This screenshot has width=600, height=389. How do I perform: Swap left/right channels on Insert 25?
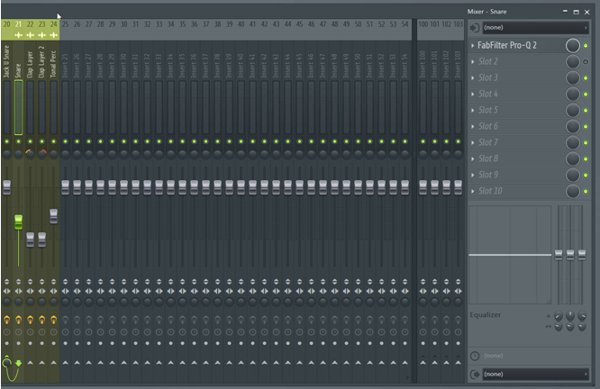[66, 291]
